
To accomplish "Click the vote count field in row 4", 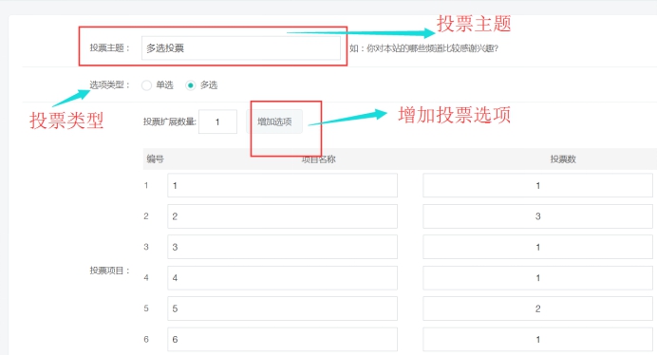I will [x=537, y=277].
